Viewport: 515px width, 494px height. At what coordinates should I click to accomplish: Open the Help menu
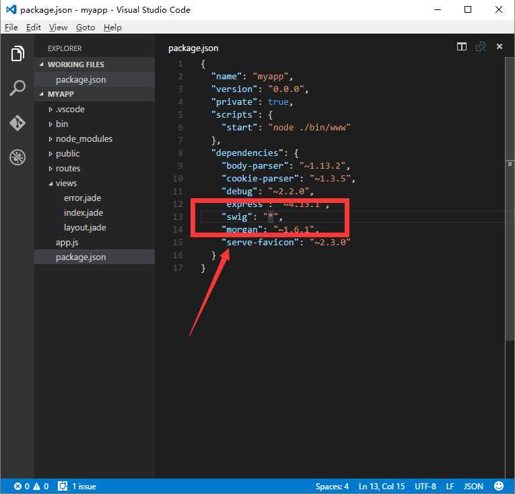pyautogui.click(x=112, y=28)
